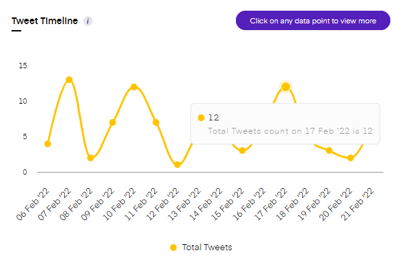The image size is (403, 279).
Task: Click the '13 Feb '22' axis label
Action: tap(186, 203)
